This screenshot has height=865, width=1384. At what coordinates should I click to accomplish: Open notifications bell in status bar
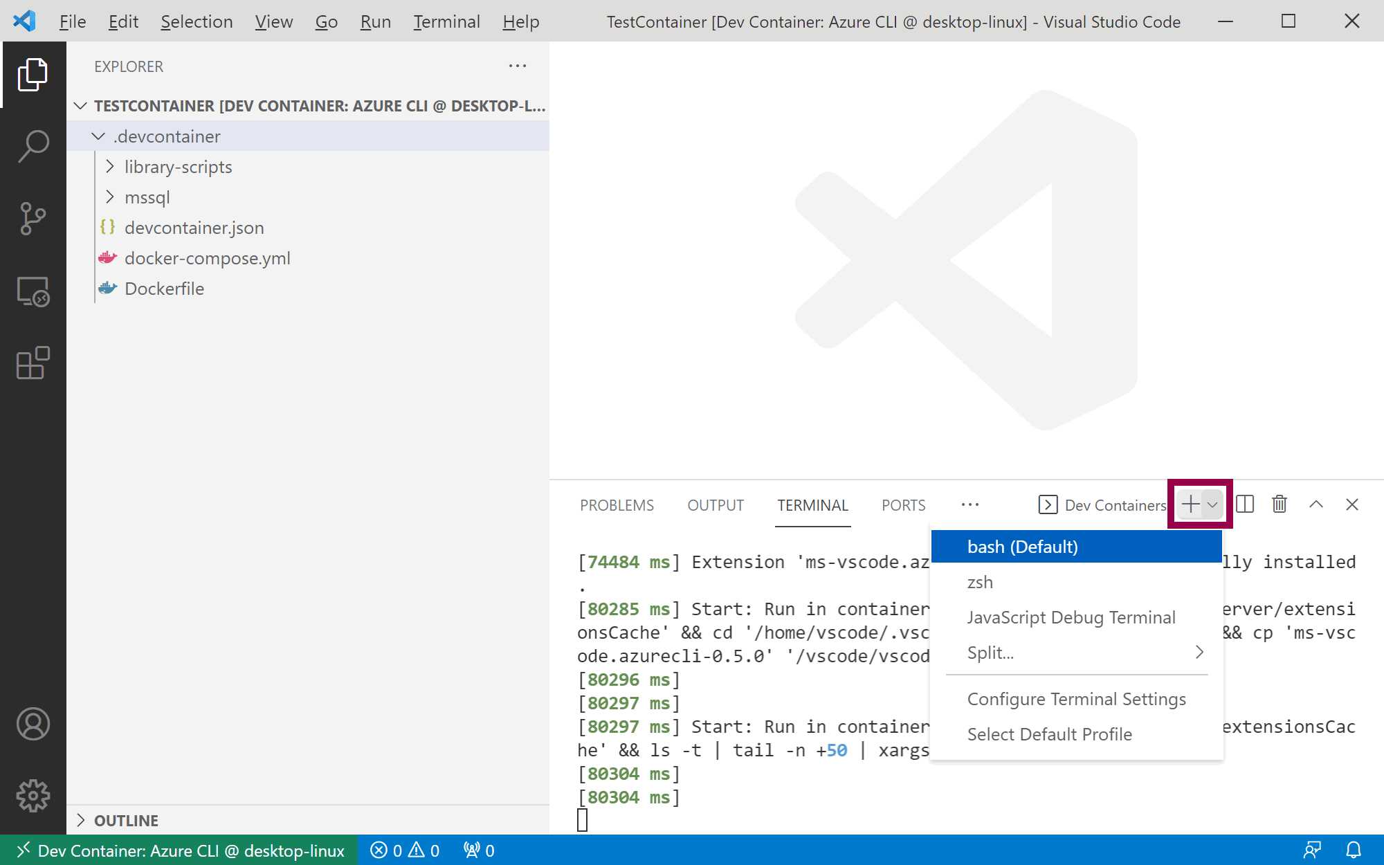(1354, 850)
